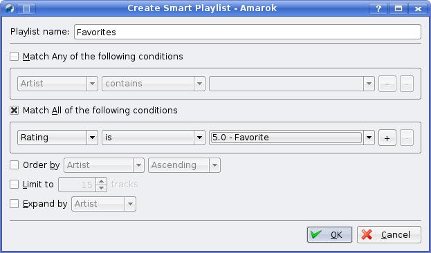Toggle the sticky window button in title bar
The image size is (431, 253).
pos(26,8)
